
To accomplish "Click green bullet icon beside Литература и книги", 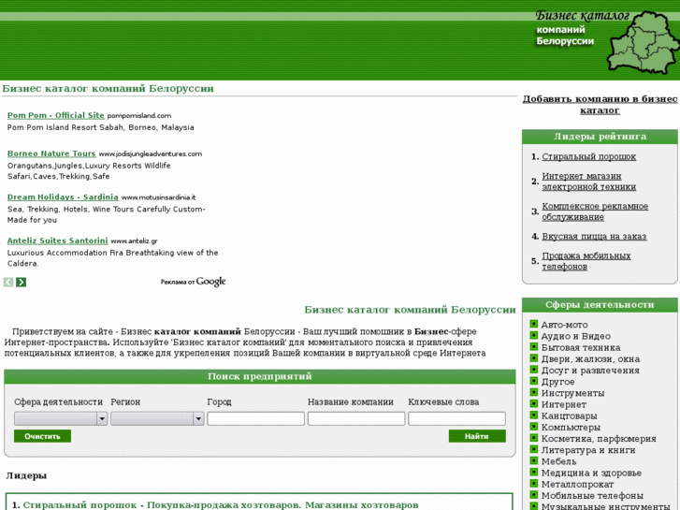I will click(534, 449).
